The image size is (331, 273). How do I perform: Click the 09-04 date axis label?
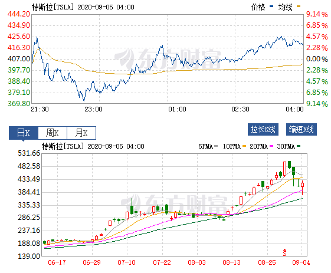point(301,262)
